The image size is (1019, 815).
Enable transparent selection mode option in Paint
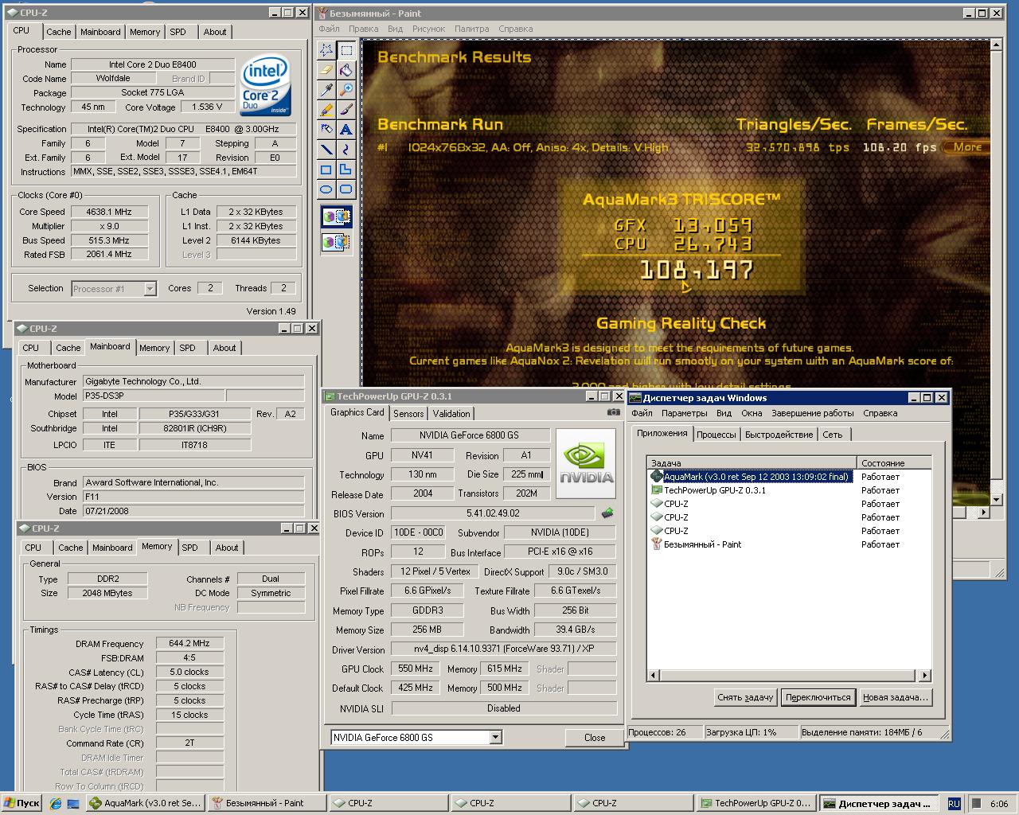[336, 241]
